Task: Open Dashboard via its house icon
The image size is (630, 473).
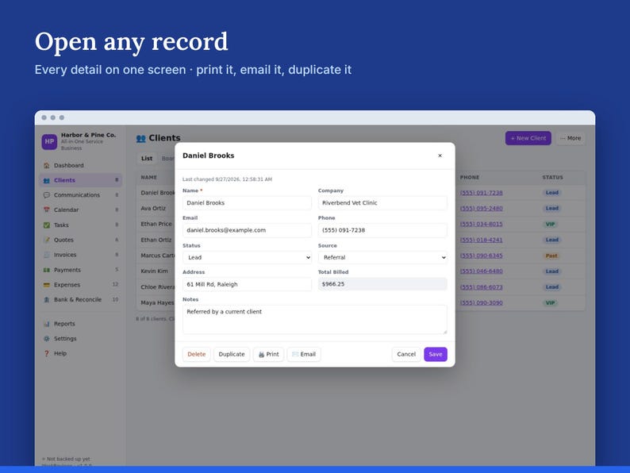Action: click(47, 165)
